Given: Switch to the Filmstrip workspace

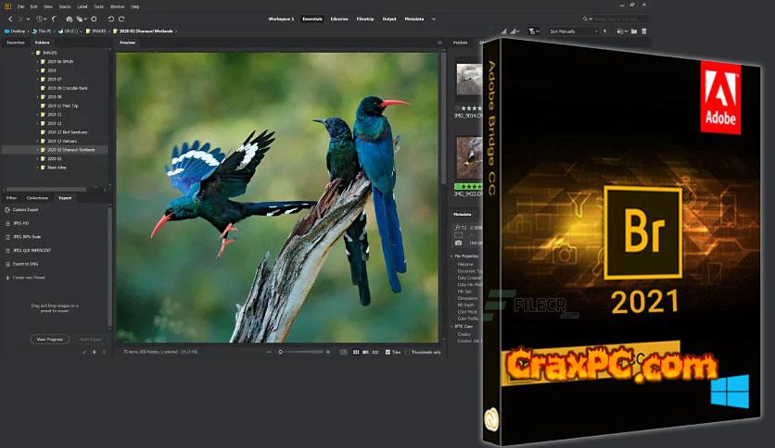Looking at the screenshot, I should click(364, 19).
